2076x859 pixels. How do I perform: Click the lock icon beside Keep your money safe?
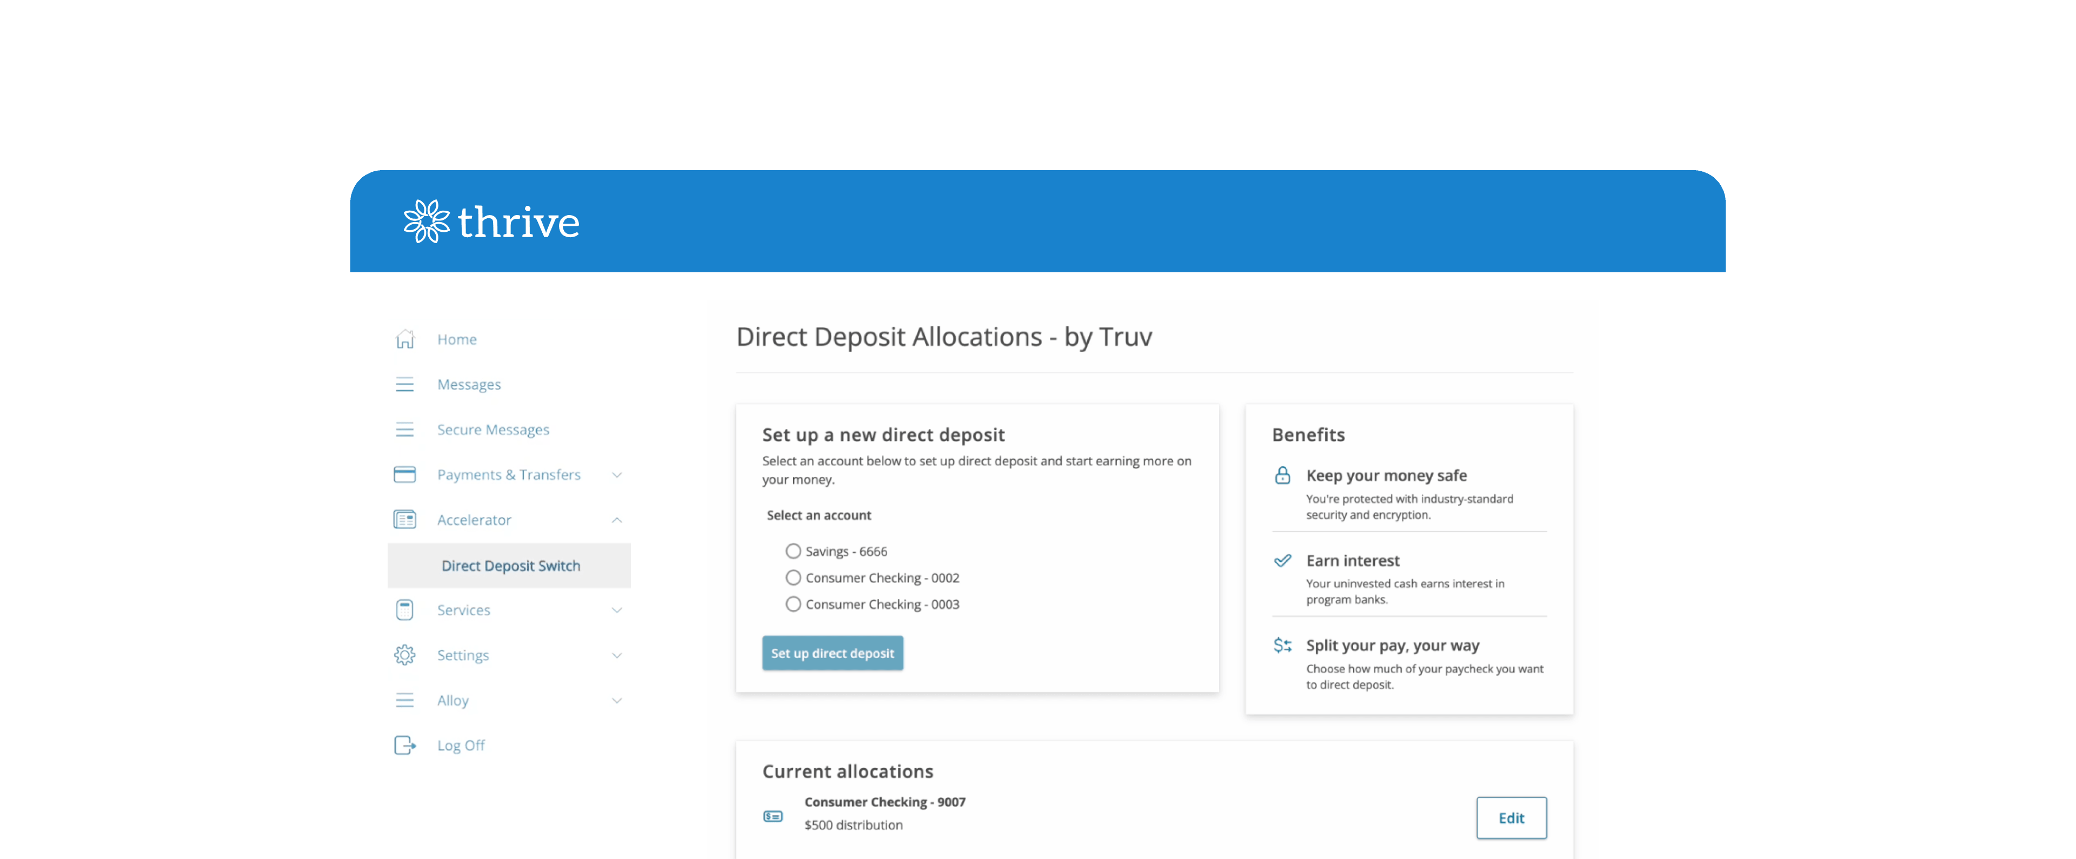1282,475
